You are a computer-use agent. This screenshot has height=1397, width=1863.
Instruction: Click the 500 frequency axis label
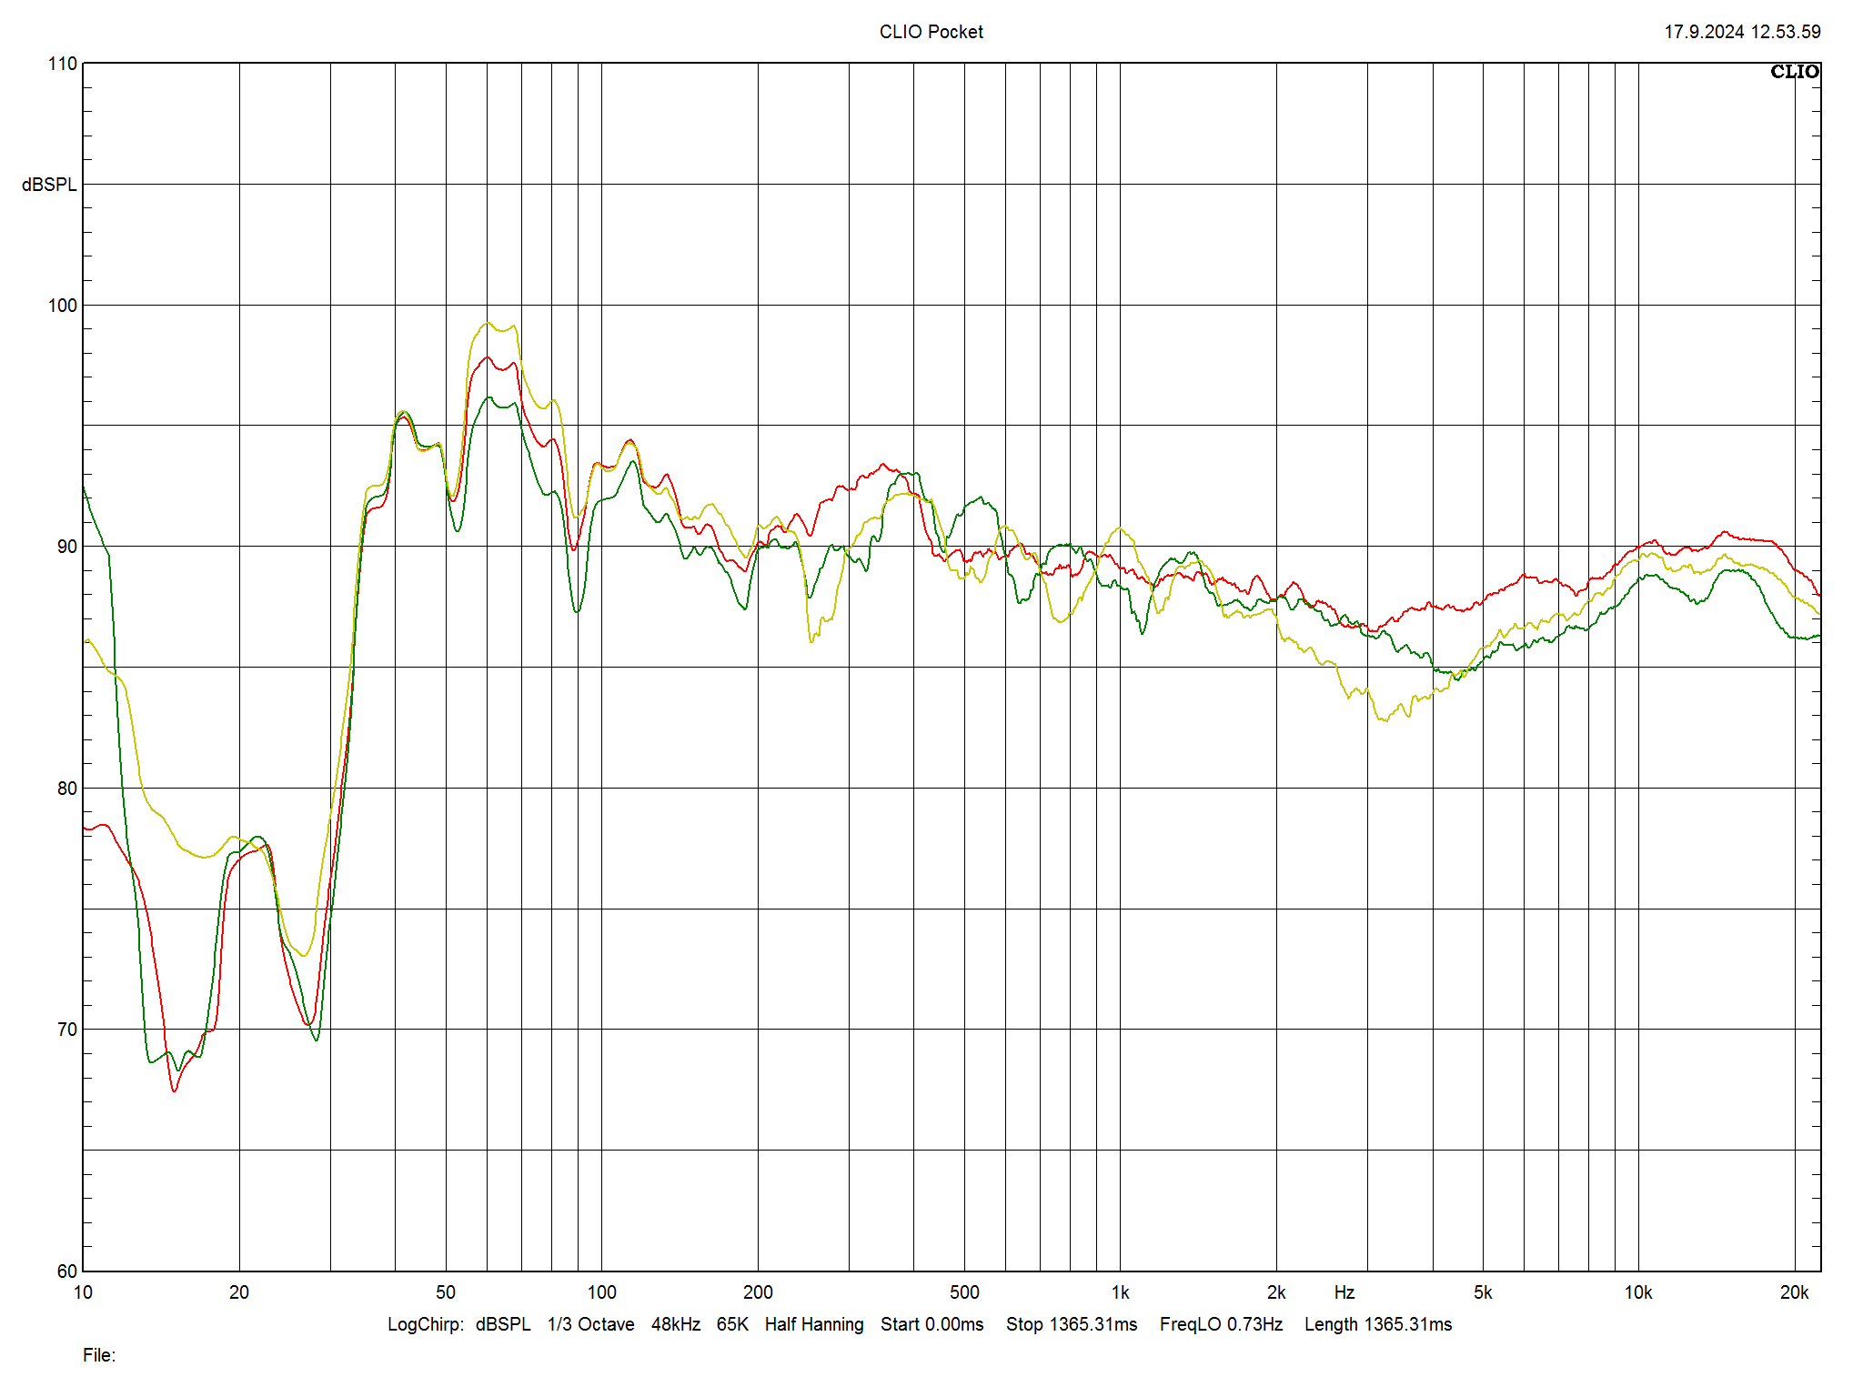click(x=964, y=1292)
